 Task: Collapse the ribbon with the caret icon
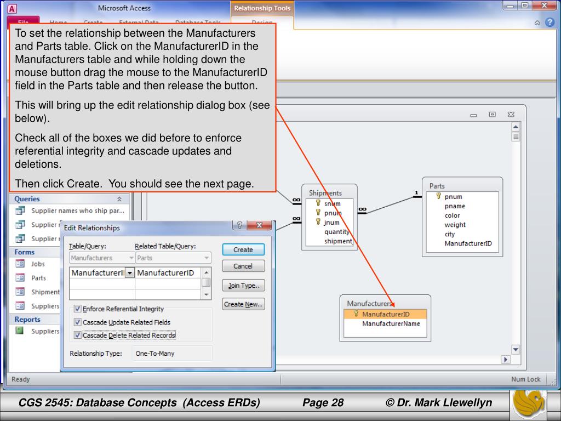point(537,23)
